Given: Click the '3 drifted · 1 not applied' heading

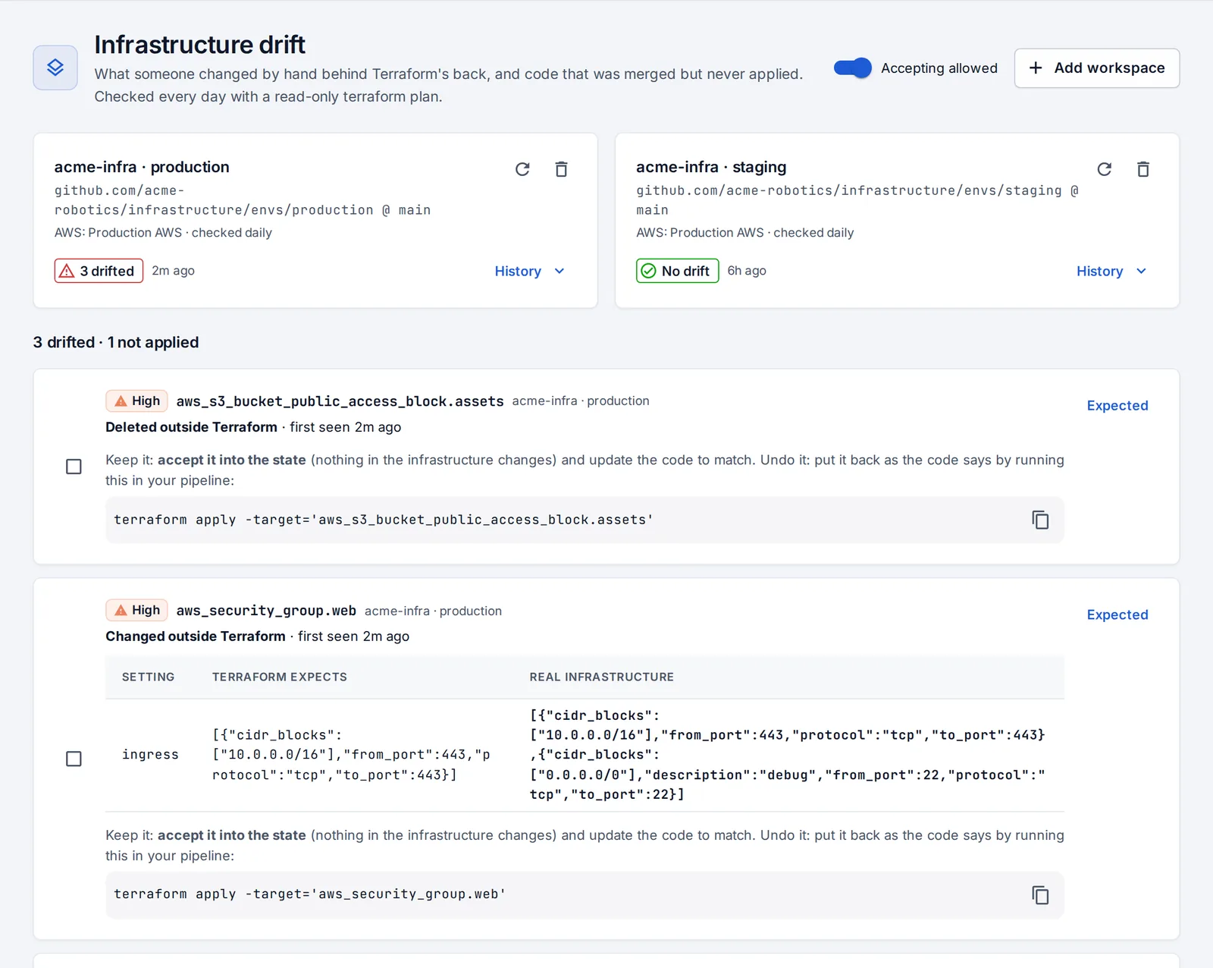Looking at the screenshot, I should pos(116,342).
